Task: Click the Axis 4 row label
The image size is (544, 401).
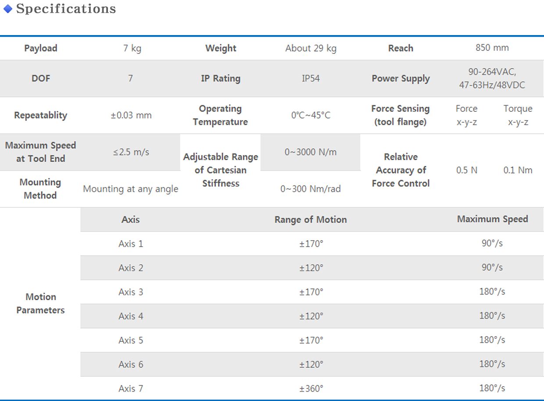Action: (131, 316)
